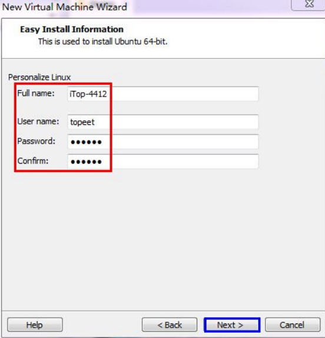
Task: Focus the User name text box
Action: pos(163,122)
